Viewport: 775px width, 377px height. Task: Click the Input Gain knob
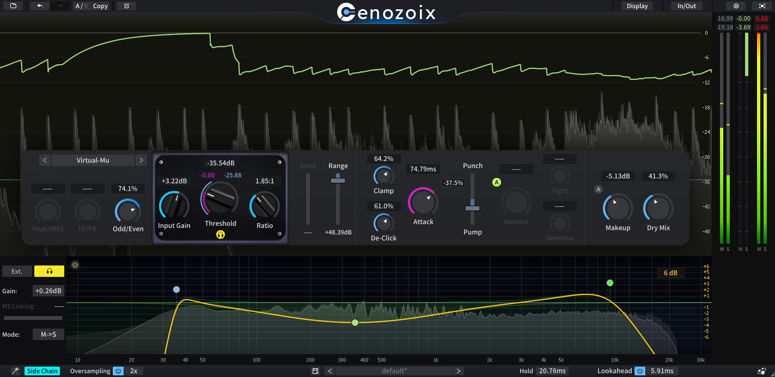click(x=174, y=206)
